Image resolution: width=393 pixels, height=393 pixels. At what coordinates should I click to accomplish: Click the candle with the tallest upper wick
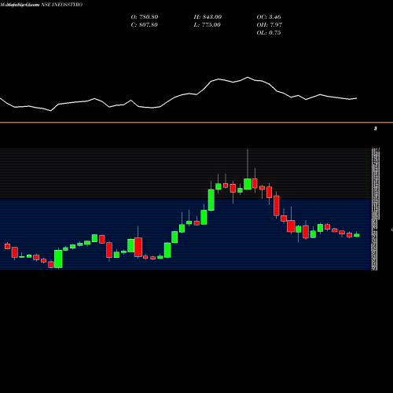tap(248, 184)
